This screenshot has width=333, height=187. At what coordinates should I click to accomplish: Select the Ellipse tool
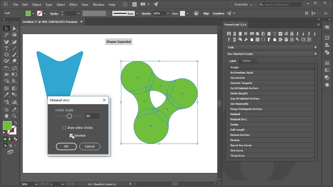tap(7, 55)
